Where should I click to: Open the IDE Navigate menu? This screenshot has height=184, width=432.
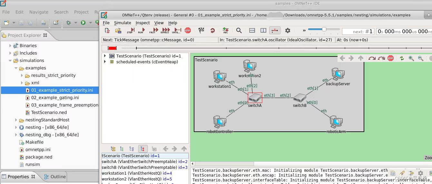(39, 12)
